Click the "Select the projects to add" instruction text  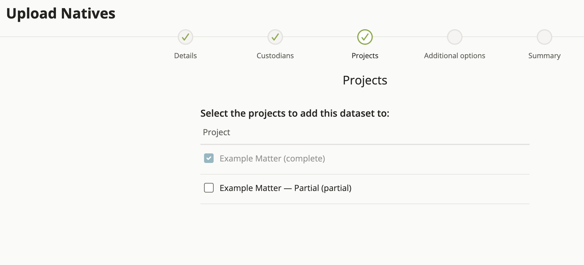(x=295, y=113)
